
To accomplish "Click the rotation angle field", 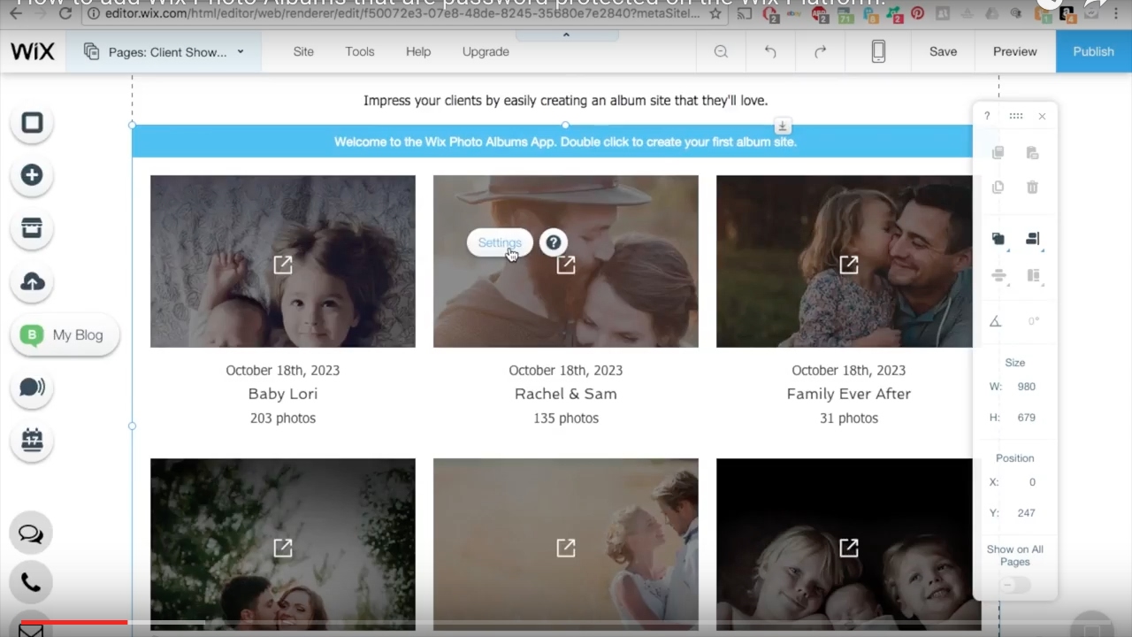I will 1033,321.
